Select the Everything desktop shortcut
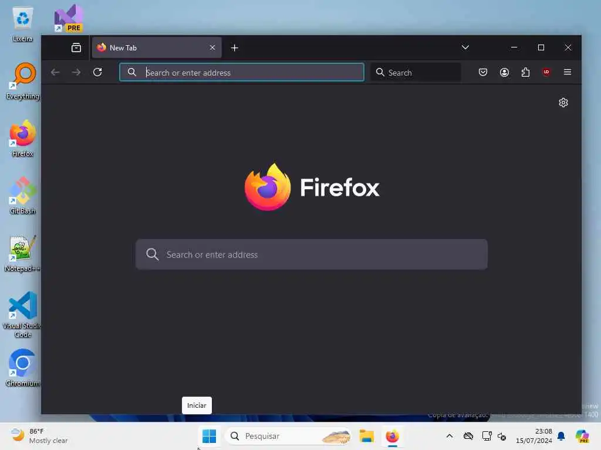 (x=22, y=81)
